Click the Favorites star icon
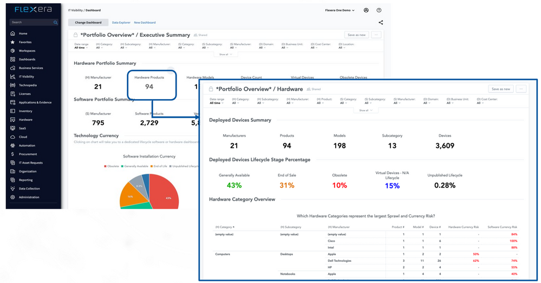 click(12, 42)
